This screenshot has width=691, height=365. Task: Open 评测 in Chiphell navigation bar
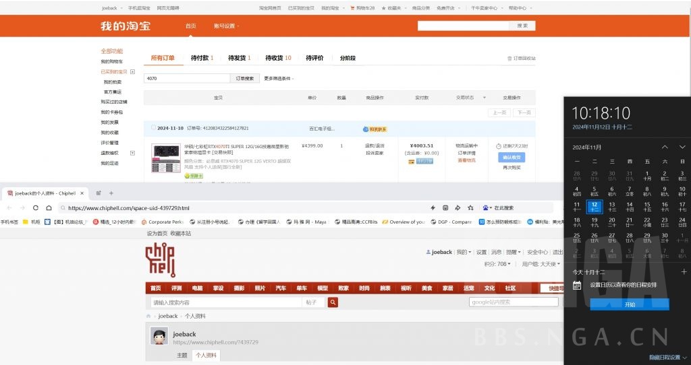click(x=176, y=288)
